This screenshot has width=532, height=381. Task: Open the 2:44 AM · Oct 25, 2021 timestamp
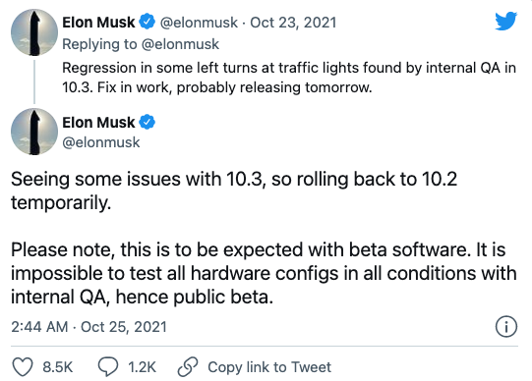pos(89,327)
